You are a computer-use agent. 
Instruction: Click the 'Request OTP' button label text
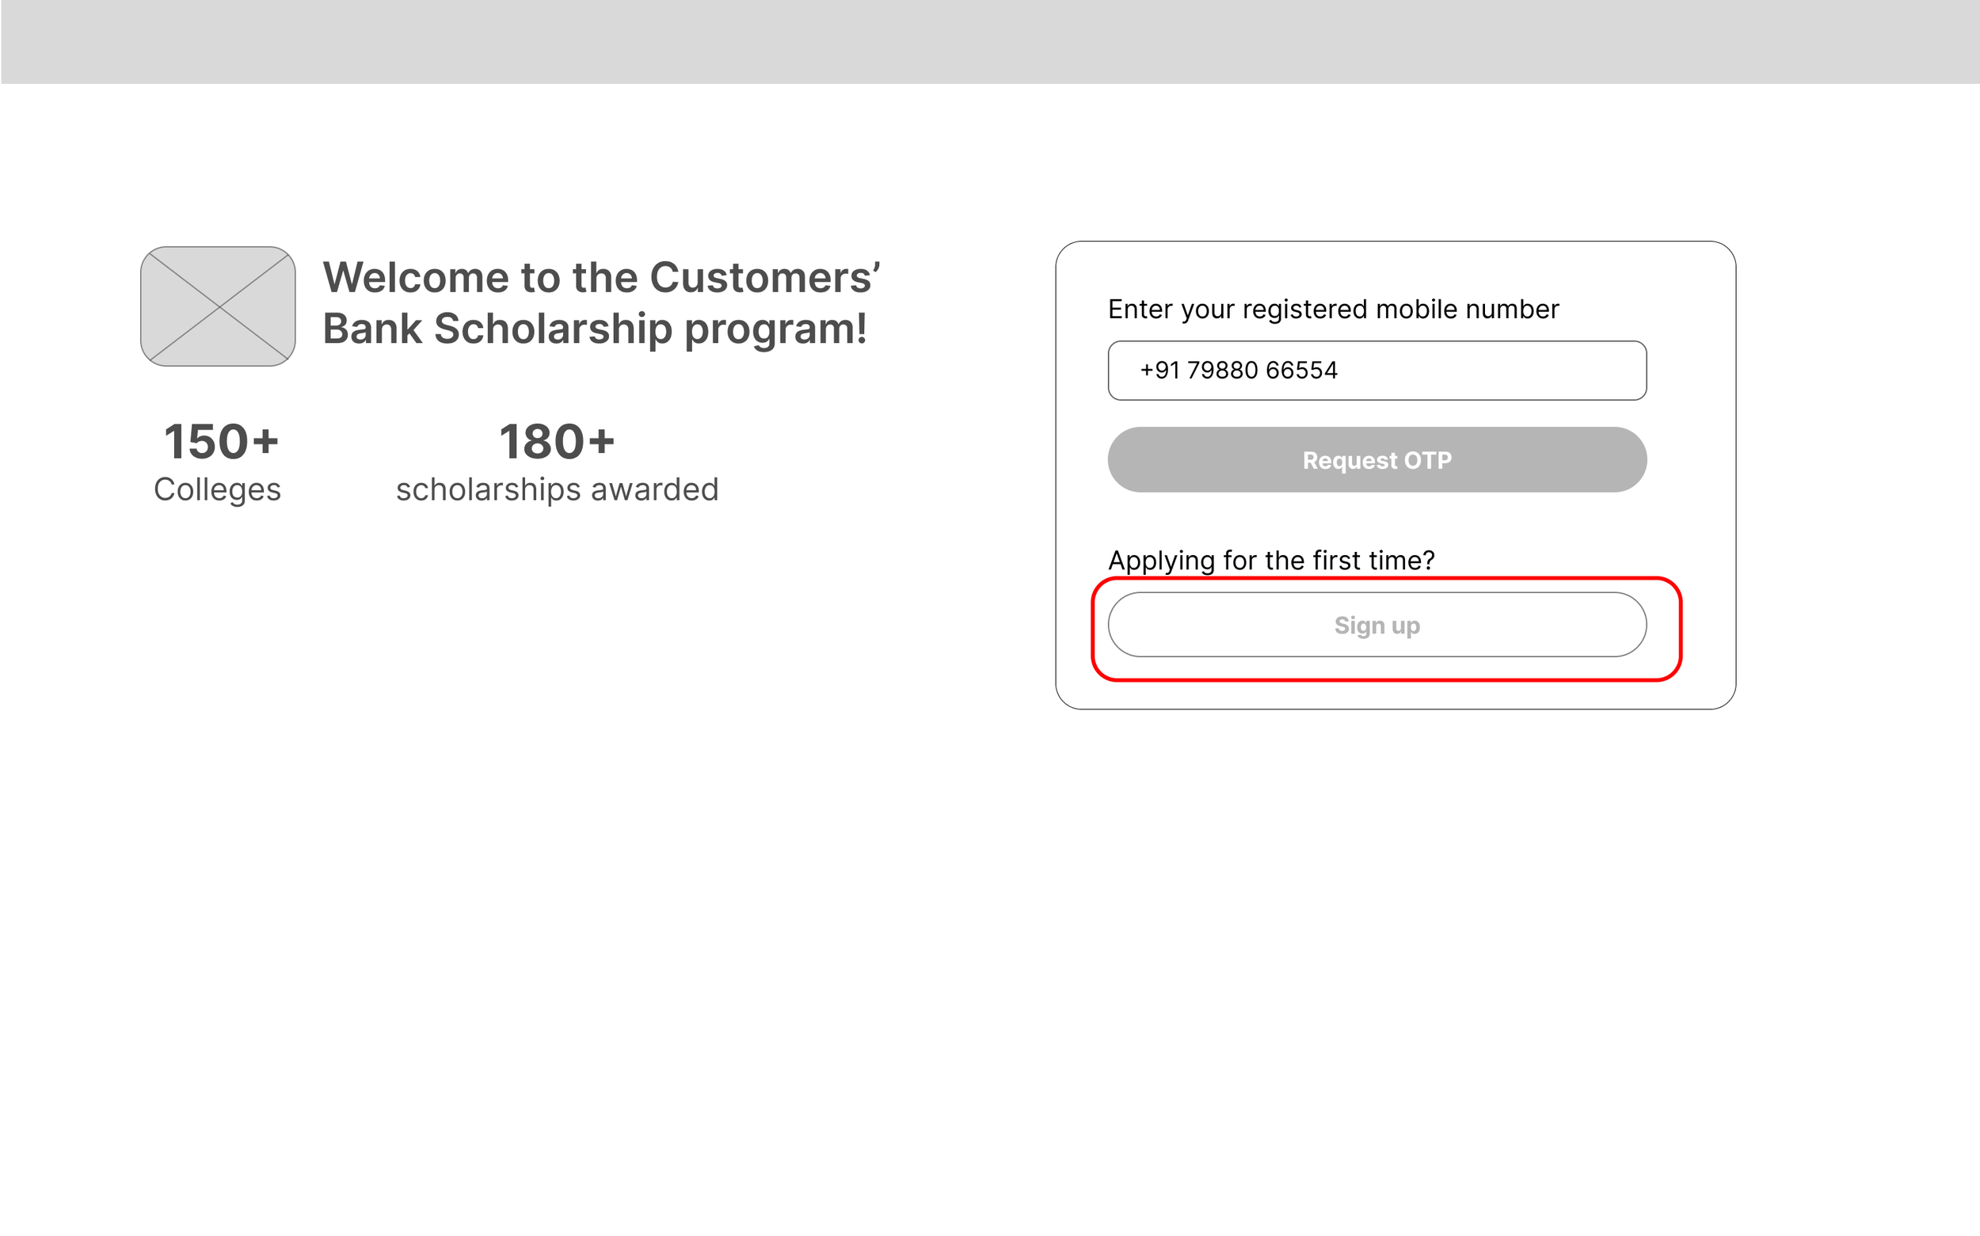1376,460
